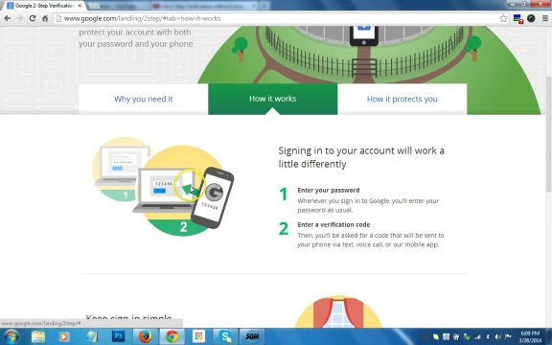Open the Windows Start menu
Image resolution: width=552 pixels, height=345 pixels.
click(11, 336)
